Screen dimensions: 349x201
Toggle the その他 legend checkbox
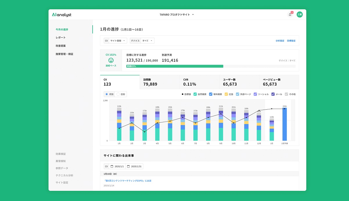tap(286, 94)
